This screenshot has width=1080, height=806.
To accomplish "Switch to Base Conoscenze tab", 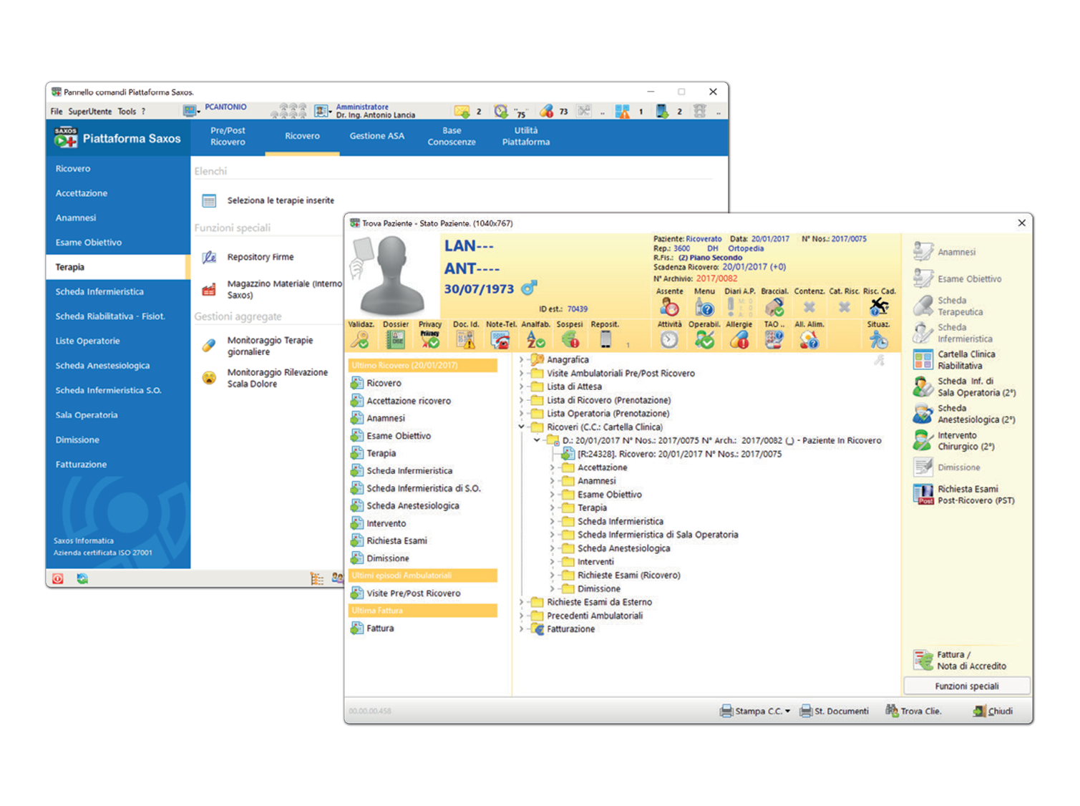I will [452, 137].
